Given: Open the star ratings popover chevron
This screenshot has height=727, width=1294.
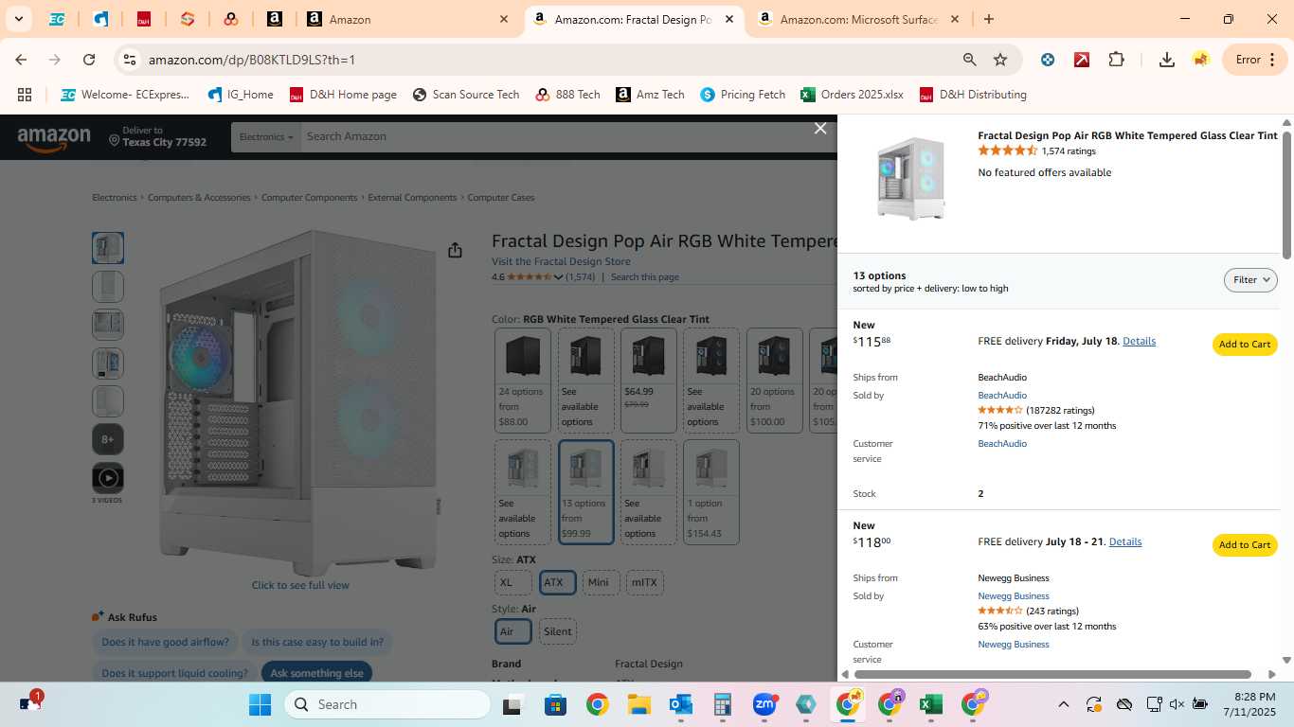Looking at the screenshot, I should coord(559,277).
